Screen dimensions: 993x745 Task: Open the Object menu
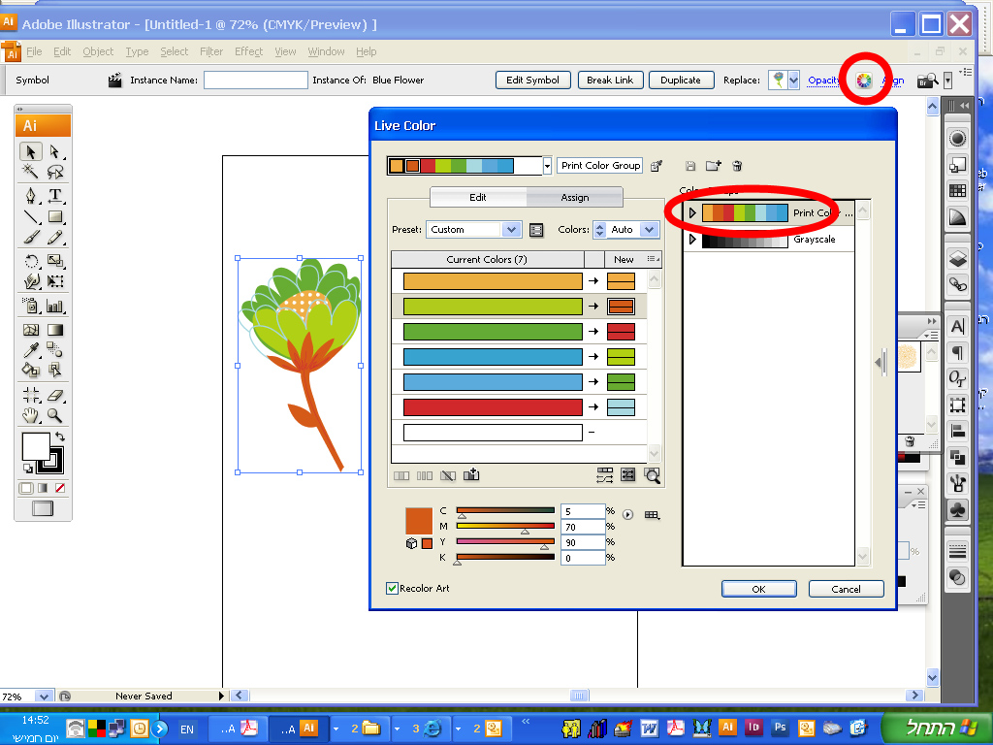[x=98, y=52]
